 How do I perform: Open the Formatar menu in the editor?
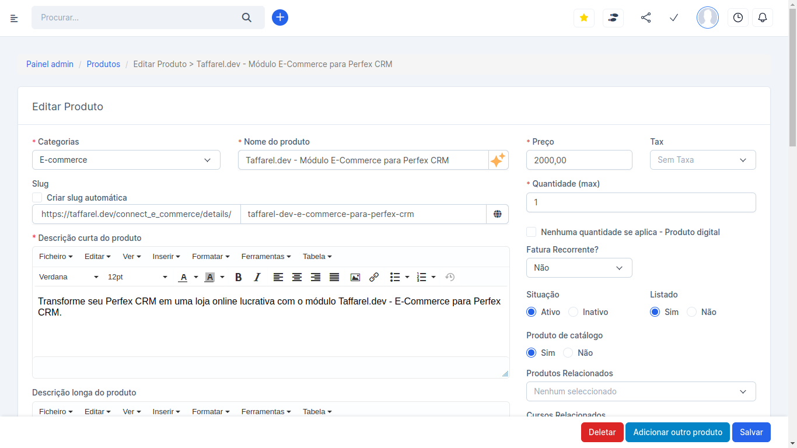(x=211, y=256)
